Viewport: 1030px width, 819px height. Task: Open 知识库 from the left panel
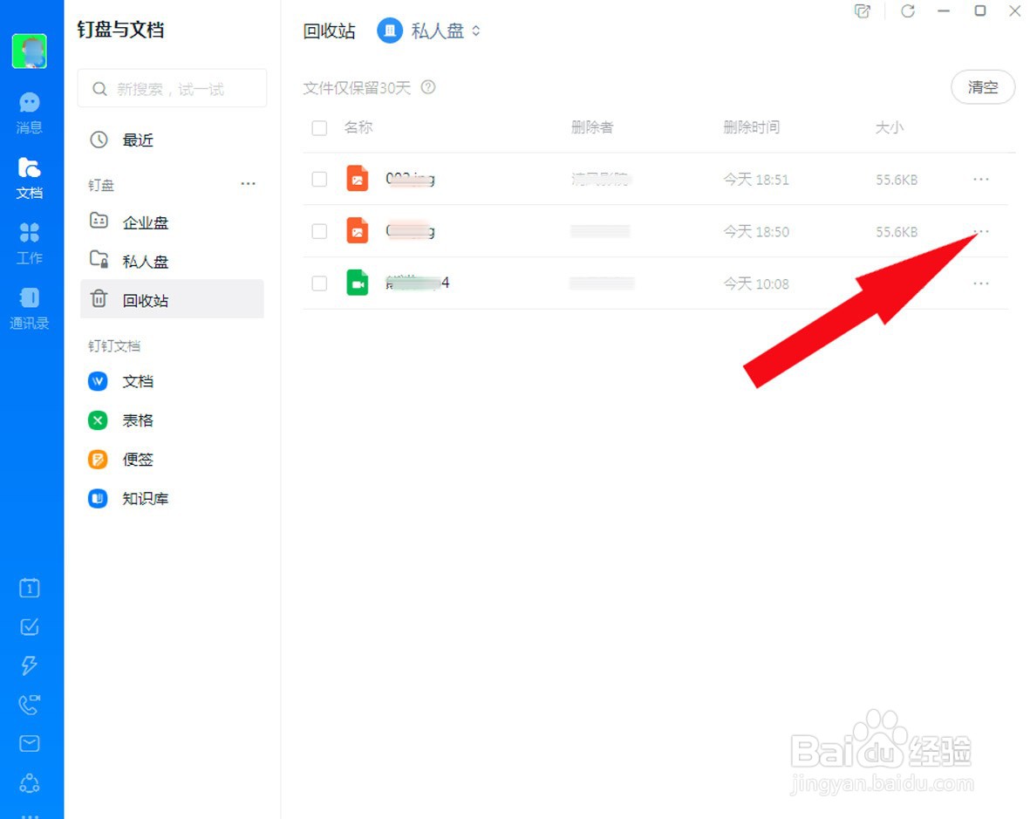[x=145, y=498]
